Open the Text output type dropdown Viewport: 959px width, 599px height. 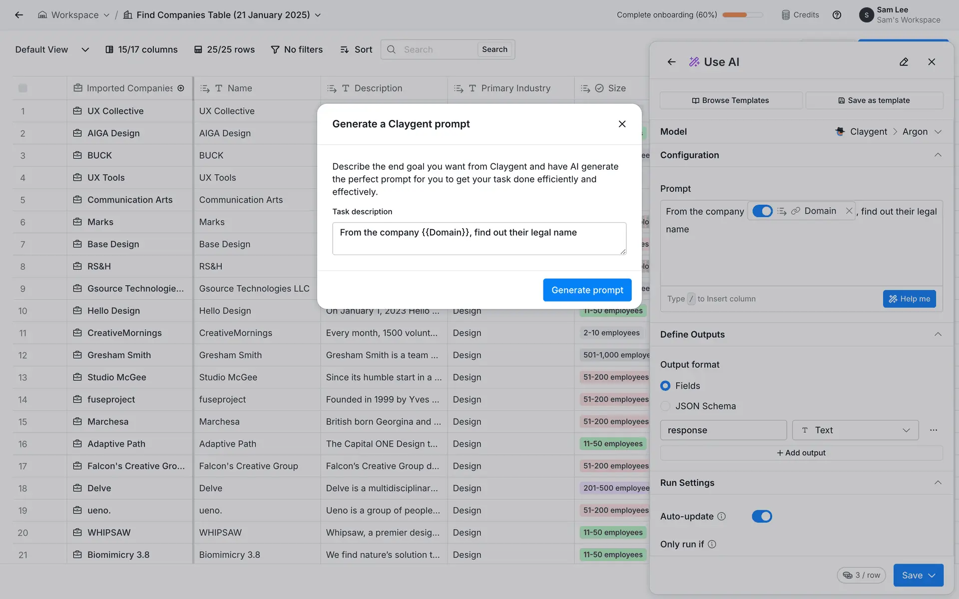[855, 430]
